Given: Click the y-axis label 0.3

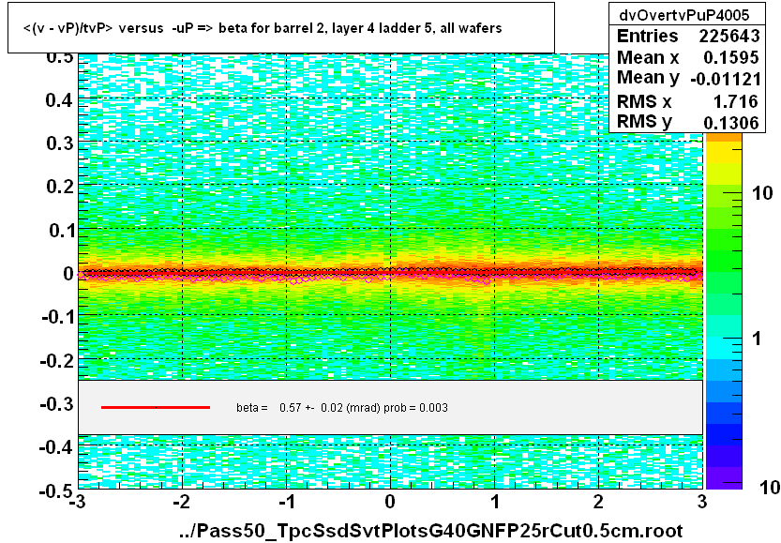Looking at the screenshot, I should tap(60, 143).
